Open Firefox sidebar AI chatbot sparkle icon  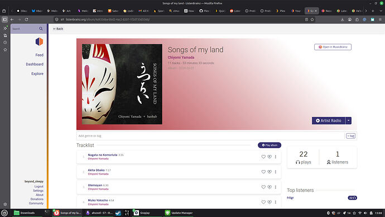5,29
